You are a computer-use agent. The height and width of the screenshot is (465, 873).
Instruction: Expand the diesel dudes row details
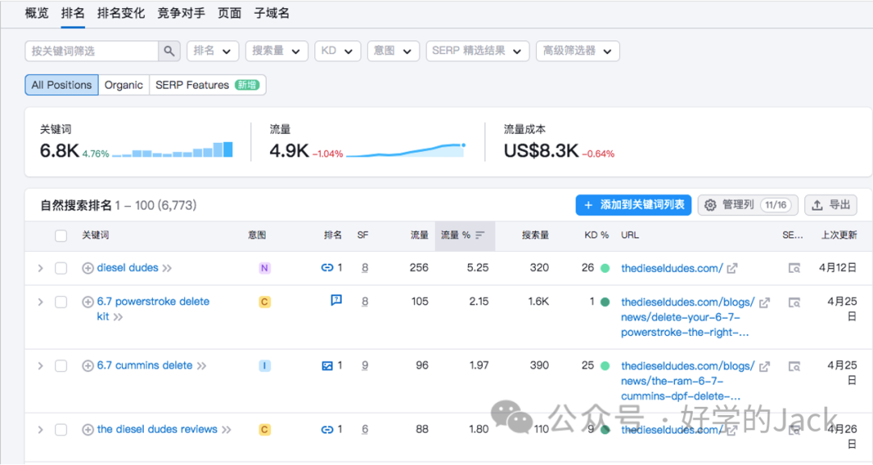tap(40, 268)
